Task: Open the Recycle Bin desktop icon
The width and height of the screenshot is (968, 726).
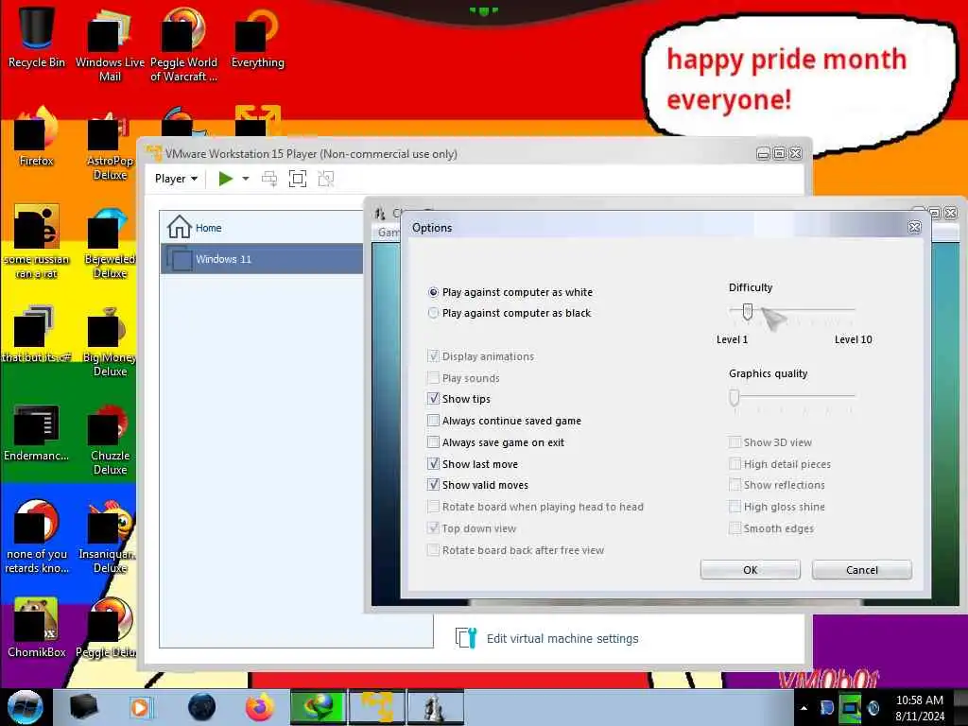Action: click(37, 37)
